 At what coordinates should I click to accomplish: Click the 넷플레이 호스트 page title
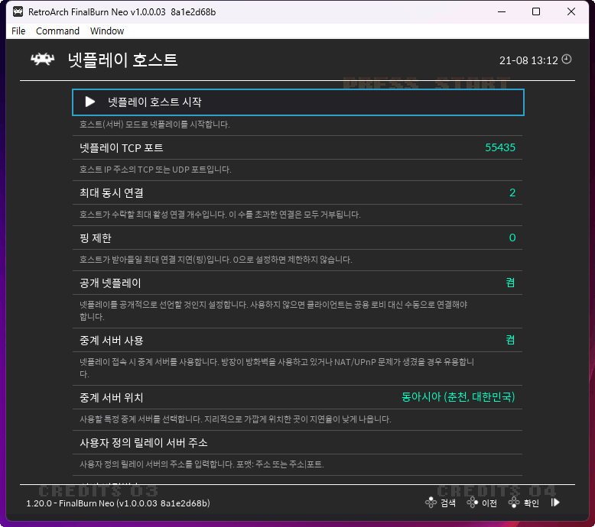tap(122, 60)
